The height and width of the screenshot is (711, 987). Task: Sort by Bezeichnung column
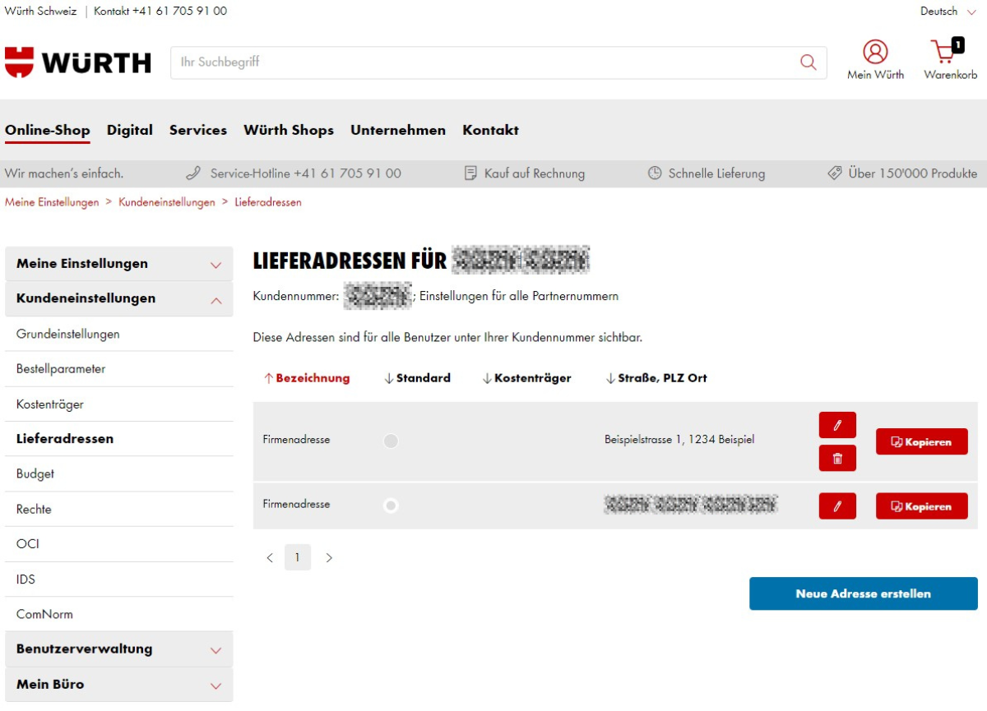[x=307, y=378]
